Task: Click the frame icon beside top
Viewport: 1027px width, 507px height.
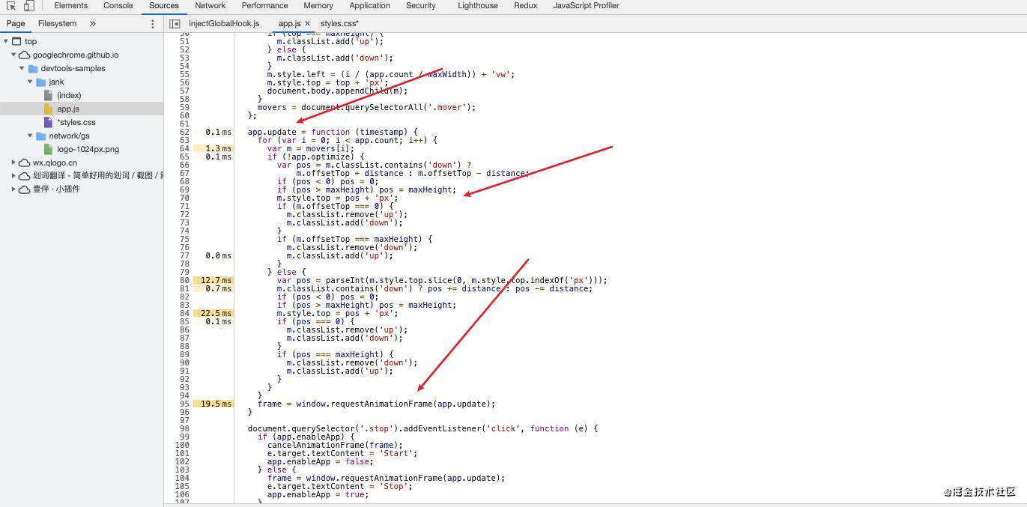Action: point(16,41)
